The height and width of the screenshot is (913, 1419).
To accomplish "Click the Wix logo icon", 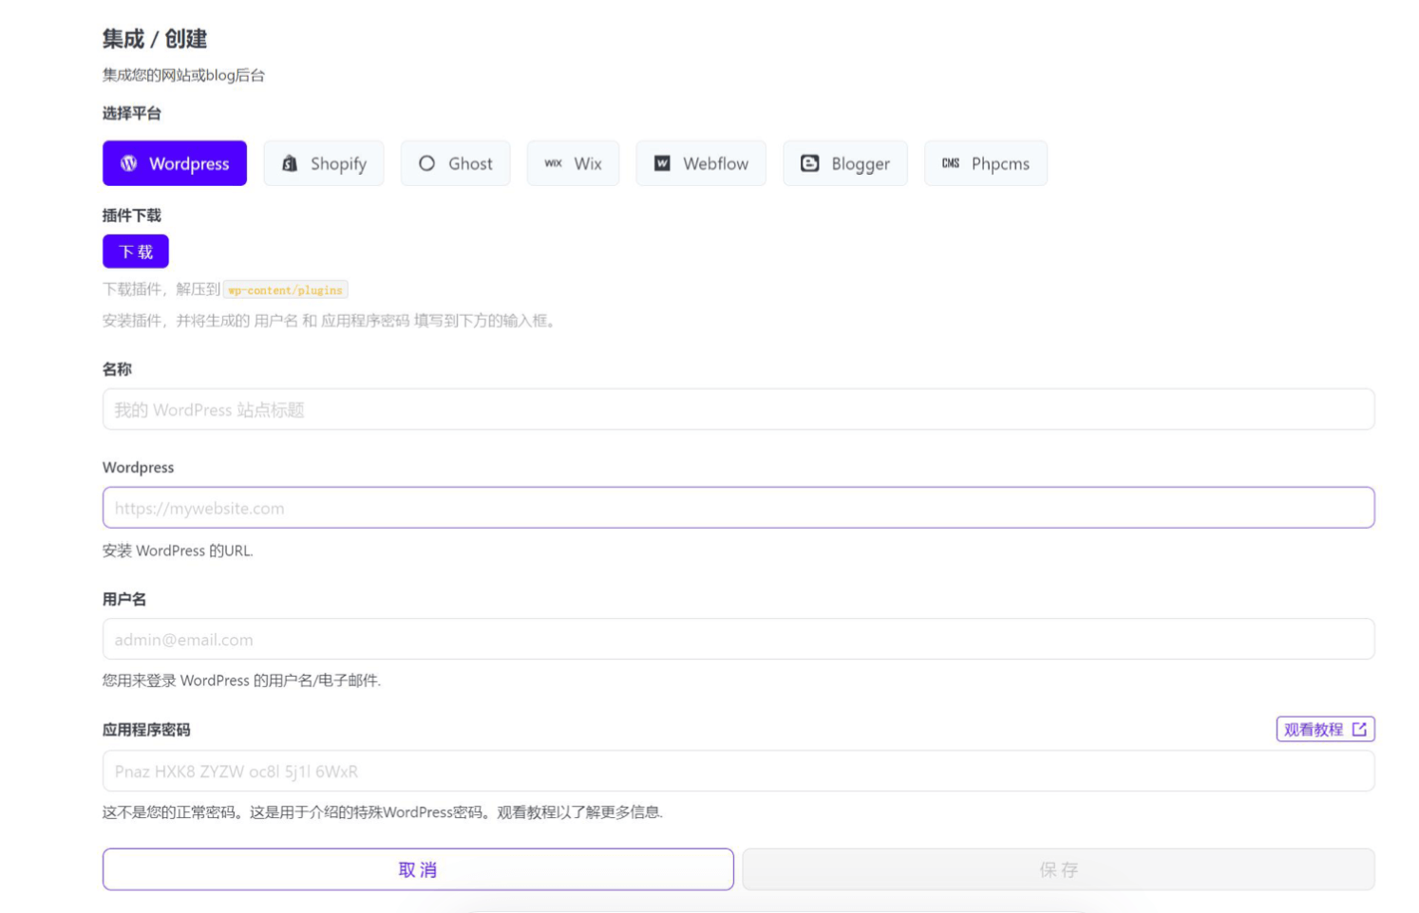I will 554,163.
